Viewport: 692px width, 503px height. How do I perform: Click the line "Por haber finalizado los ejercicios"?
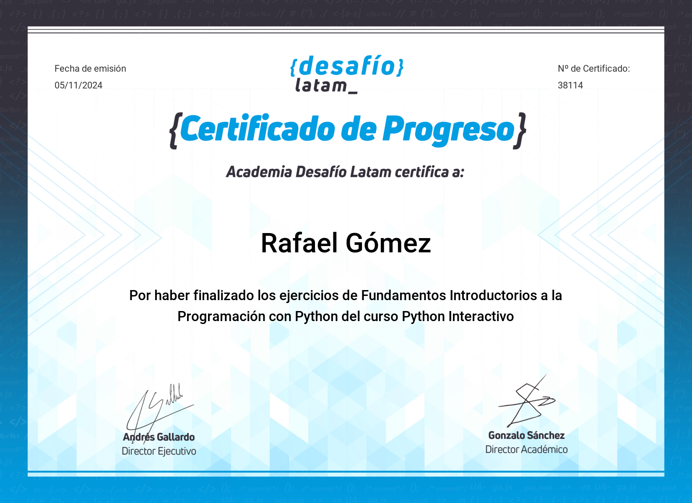[346, 296]
